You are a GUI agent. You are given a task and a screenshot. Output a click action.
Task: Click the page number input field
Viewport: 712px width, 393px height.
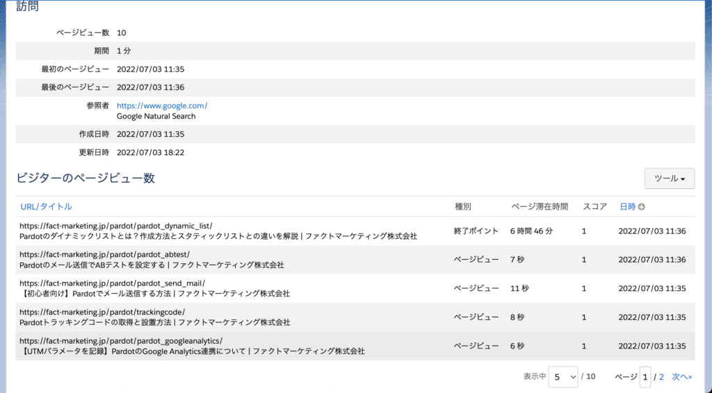point(645,376)
